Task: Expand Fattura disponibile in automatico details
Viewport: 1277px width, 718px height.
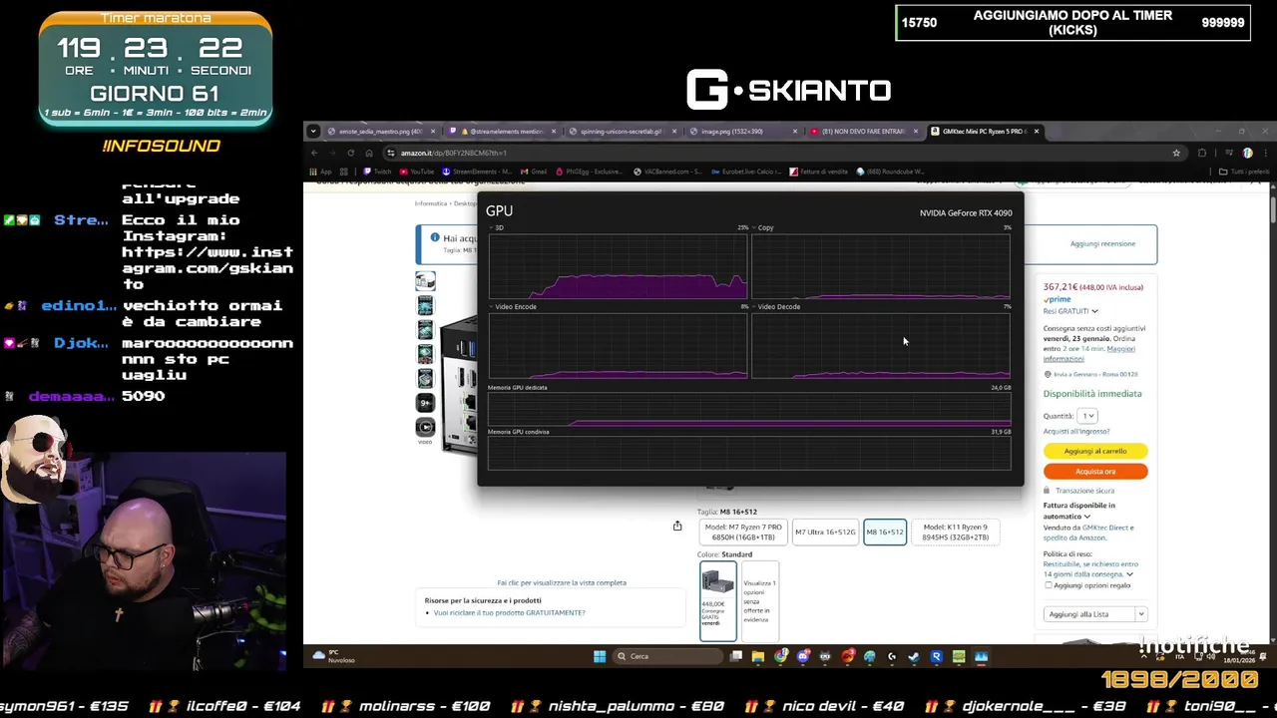Action: [1087, 517]
